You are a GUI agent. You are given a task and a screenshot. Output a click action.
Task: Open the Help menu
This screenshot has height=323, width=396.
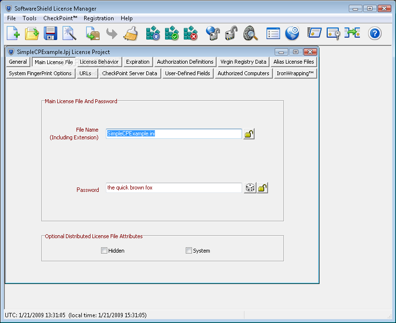[x=127, y=18]
